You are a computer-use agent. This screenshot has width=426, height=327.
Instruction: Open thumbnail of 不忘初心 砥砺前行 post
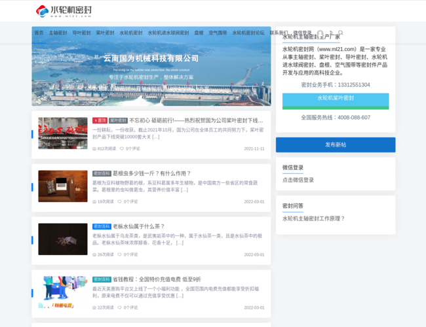tap(63, 133)
